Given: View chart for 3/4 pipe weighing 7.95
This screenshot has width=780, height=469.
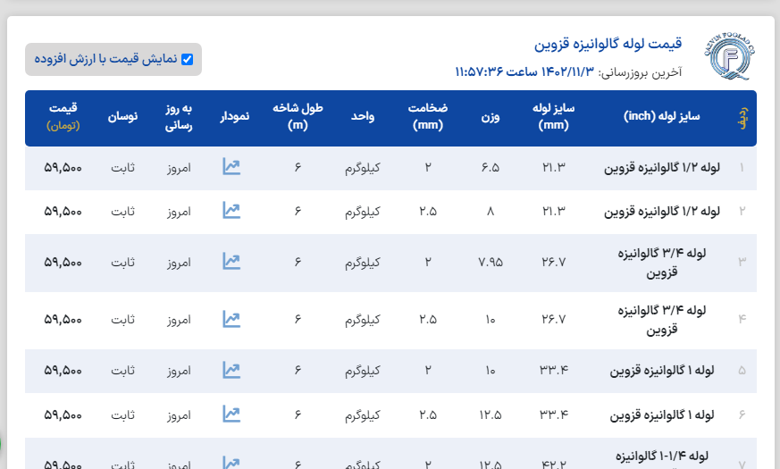Looking at the screenshot, I should click(231, 262).
